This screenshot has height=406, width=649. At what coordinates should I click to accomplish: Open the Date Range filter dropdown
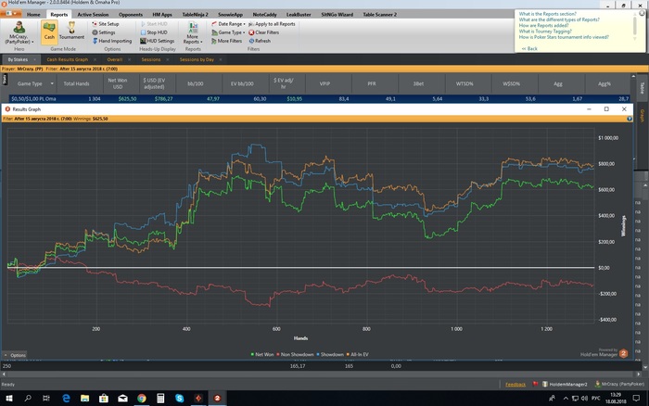228,24
